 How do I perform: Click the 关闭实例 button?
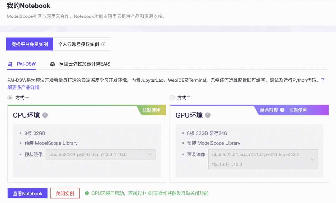click(65, 193)
